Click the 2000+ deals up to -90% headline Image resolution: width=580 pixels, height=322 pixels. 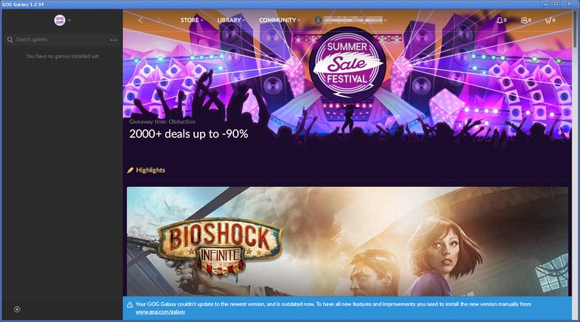(189, 133)
